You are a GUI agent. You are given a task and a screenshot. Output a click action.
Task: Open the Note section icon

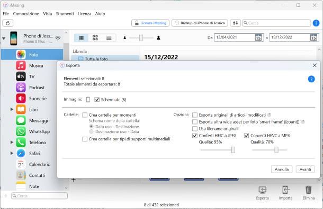[x=21, y=186]
